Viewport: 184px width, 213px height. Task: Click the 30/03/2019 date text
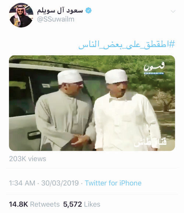60,183
